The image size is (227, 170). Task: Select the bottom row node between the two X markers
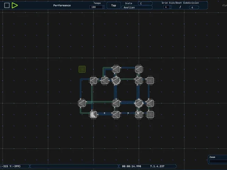116,114
